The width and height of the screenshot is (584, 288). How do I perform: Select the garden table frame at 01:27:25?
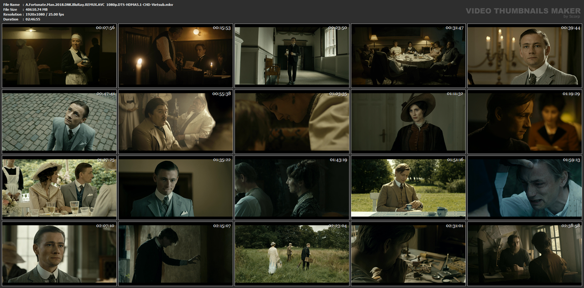click(x=59, y=188)
